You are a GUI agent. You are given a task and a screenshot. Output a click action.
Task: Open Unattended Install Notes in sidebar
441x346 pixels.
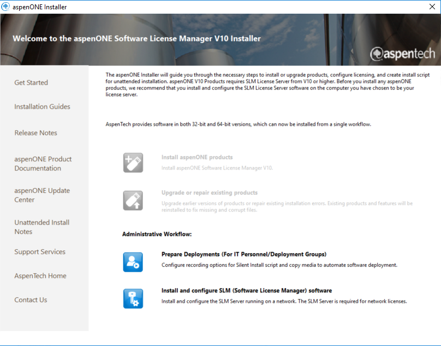(x=41, y=227)
